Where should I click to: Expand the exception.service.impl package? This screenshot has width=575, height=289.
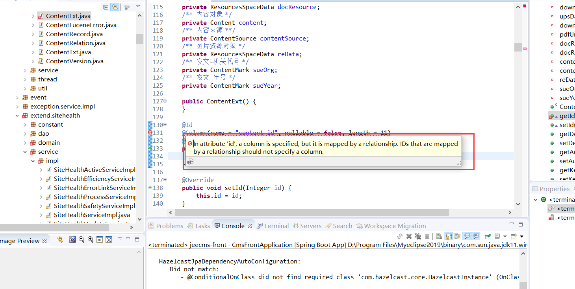pos(17,107)
